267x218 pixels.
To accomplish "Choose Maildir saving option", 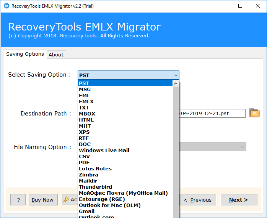I will 125,181.
